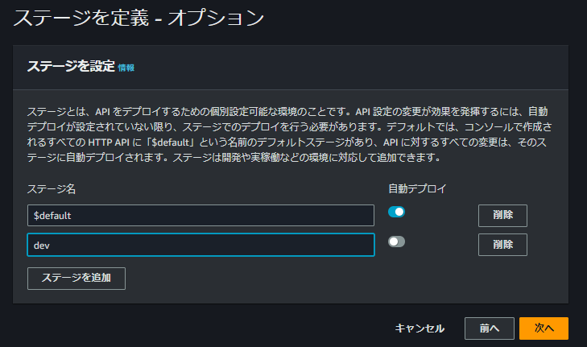Click the ステージを定義 - オプション page title
Viewport: 587px width, 347px height.
pos(138,18)
